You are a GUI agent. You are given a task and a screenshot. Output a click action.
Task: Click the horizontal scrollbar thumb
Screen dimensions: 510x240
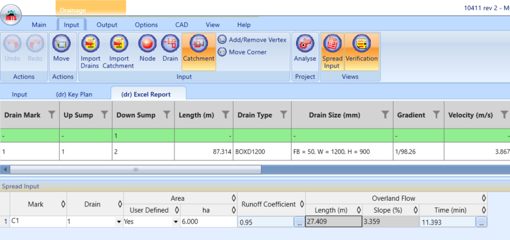pos(136,169)
